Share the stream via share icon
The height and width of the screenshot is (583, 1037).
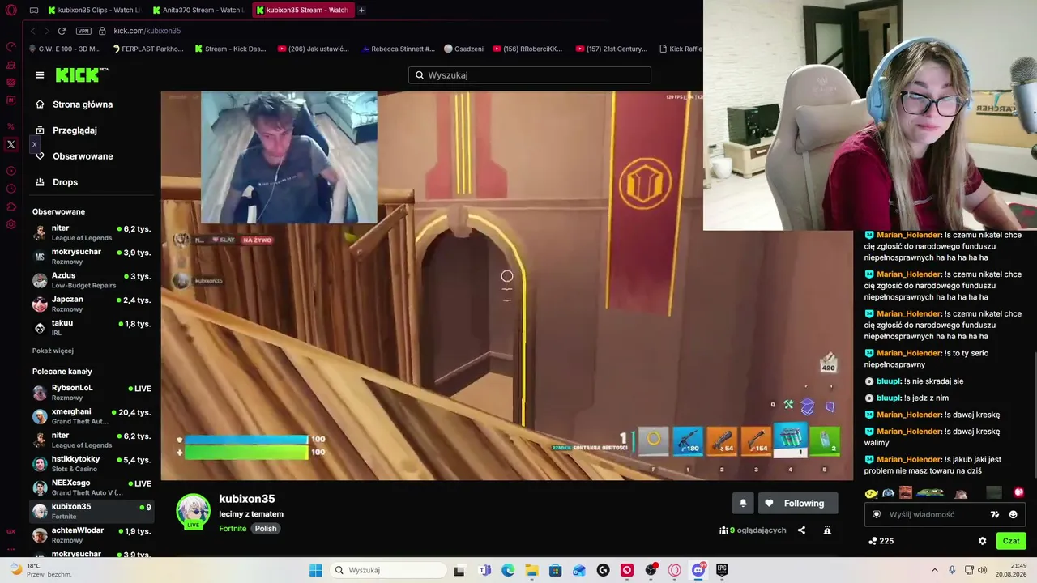coord(801,530)
